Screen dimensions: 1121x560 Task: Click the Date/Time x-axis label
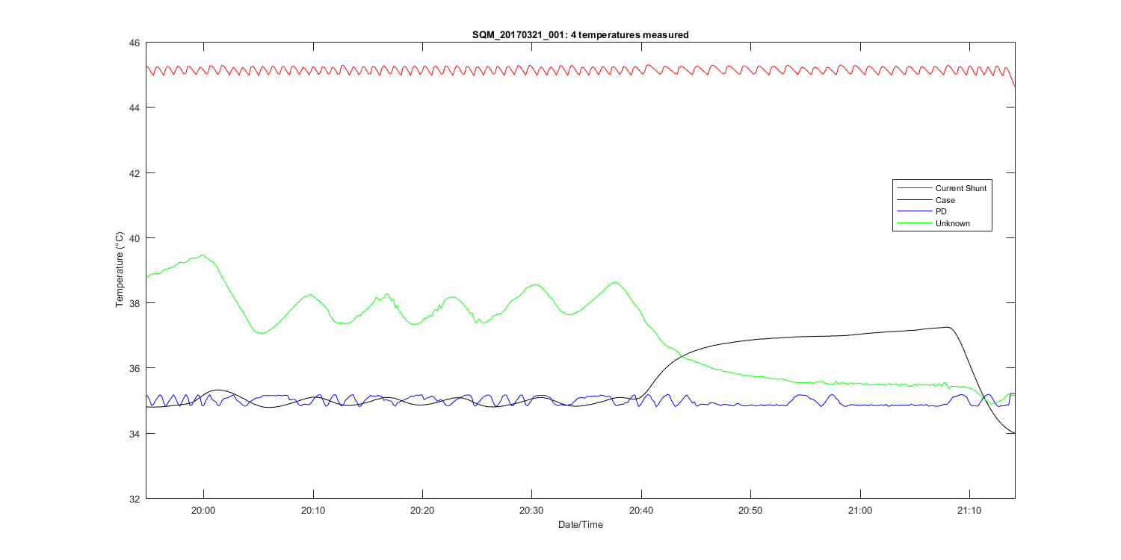point(580,525)
